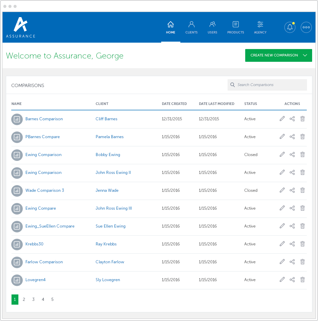Share John Ross Ewing II's comparison

point(292,172)
